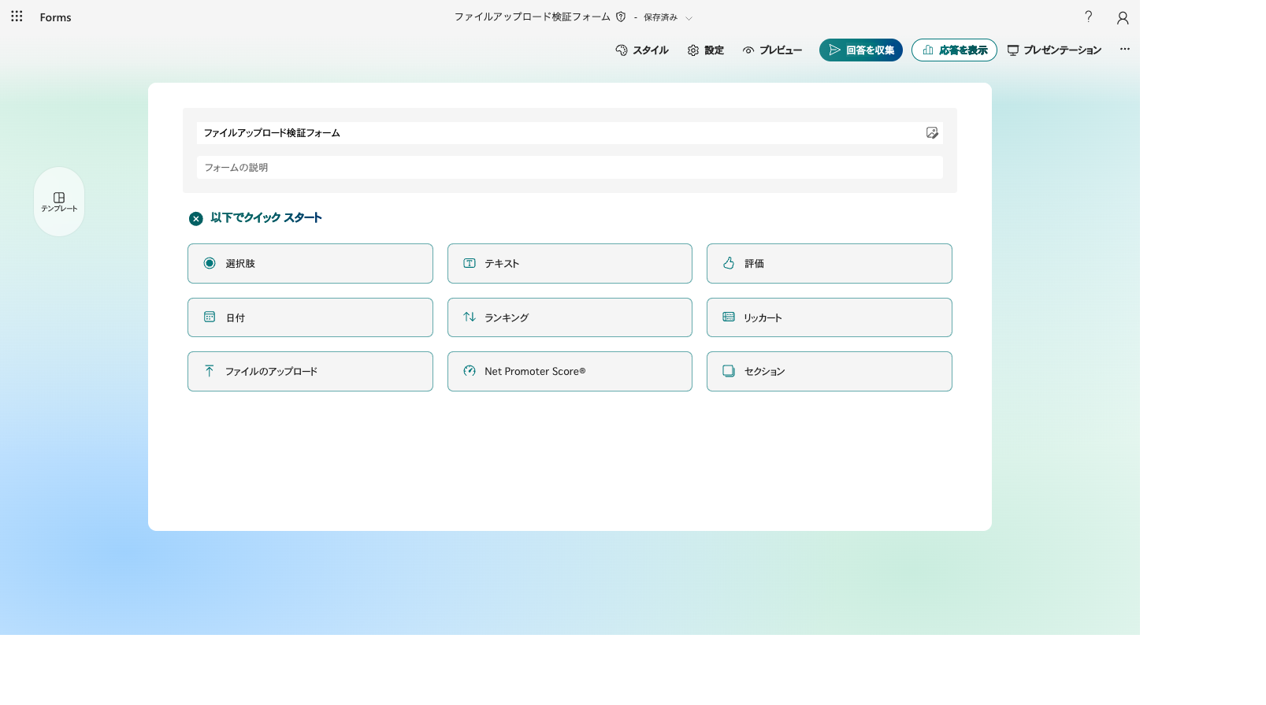Add a リッカート Likert question
The image size is (1266, 705).
pos(830,317)
